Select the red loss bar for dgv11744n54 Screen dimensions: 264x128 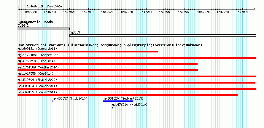coord(136,58)
